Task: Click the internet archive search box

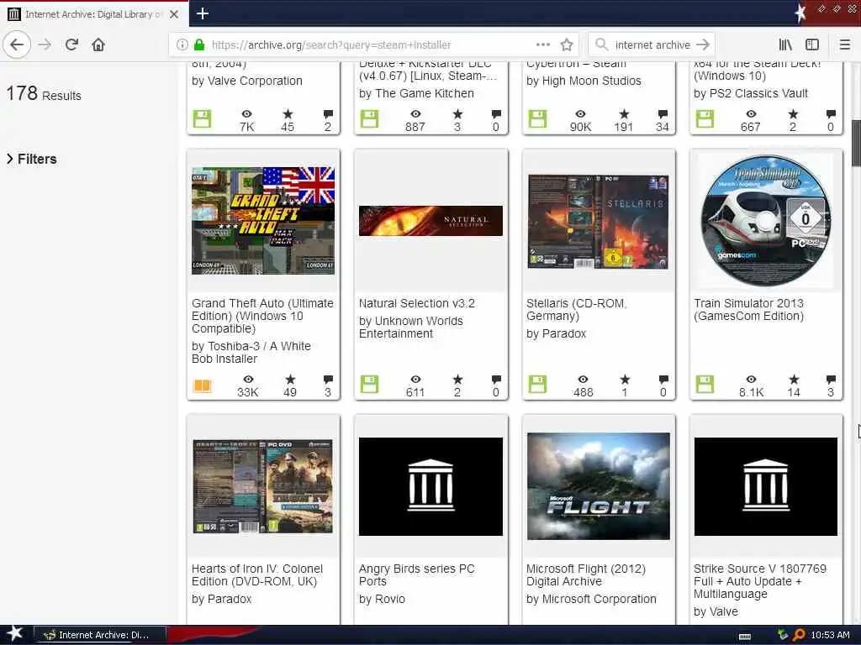Action: (652, 45)
